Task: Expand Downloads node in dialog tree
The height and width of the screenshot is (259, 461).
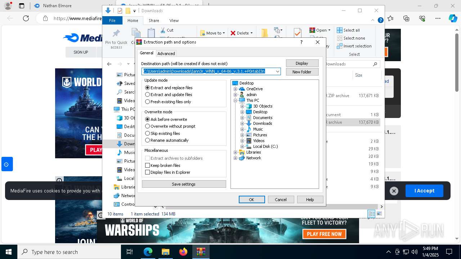Action: point(242,123)
